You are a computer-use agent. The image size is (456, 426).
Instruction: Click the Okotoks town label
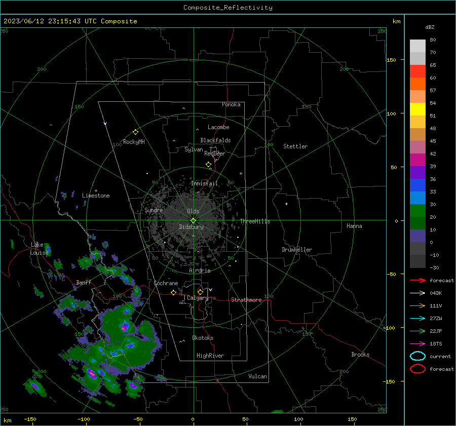pyautogui.click(x=203, y=338)
